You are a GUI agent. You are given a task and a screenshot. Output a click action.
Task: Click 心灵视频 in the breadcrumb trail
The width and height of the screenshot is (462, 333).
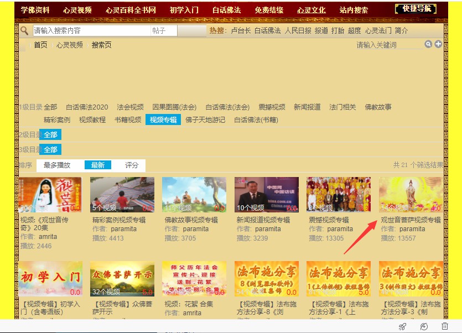click(x=70, y=45)
